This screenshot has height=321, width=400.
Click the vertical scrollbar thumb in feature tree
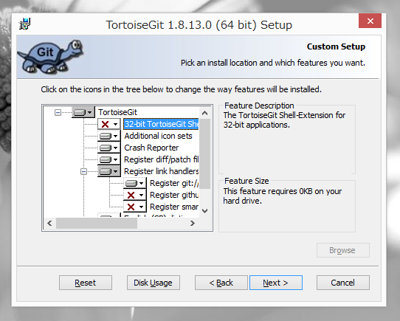204,153
